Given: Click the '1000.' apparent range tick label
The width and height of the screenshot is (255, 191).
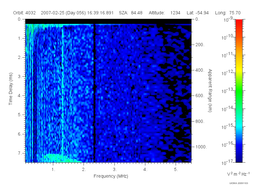Looking at the screenshot, I should (201, 147).
